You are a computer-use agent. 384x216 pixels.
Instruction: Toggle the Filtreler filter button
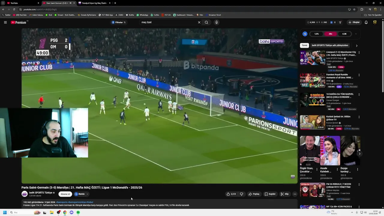coord(119,22)
